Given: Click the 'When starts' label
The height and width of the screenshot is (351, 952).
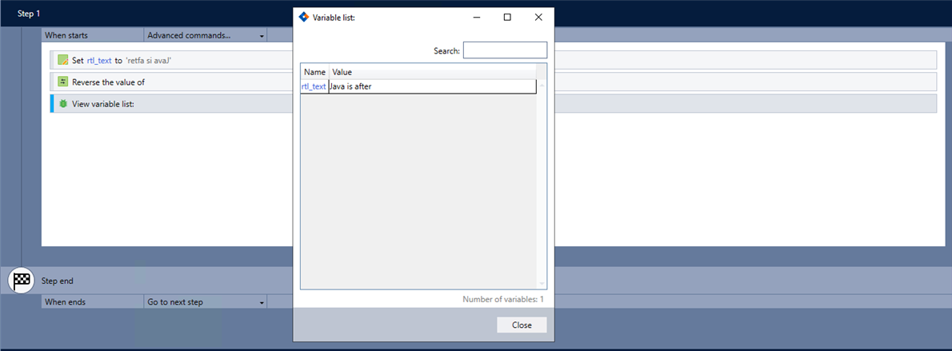Looking at the screenshot, I should (66, 36).
